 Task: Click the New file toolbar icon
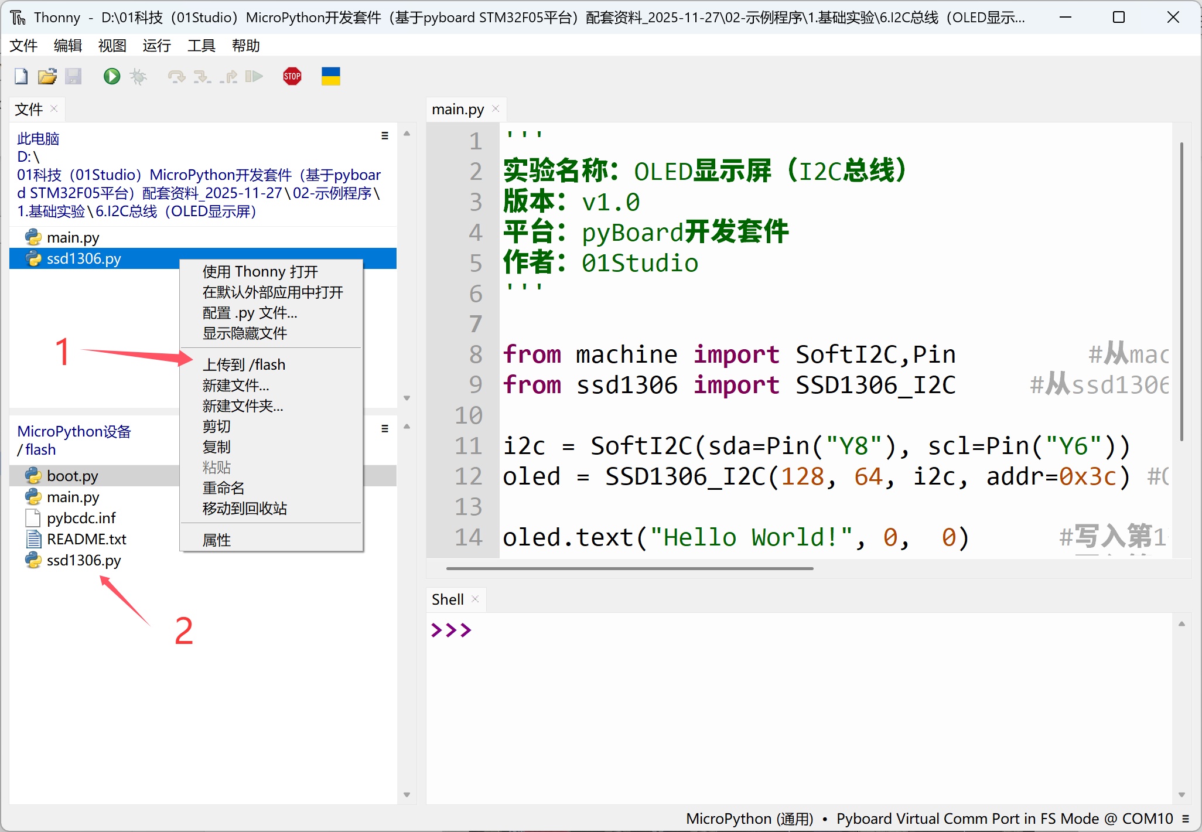(22, 77)
